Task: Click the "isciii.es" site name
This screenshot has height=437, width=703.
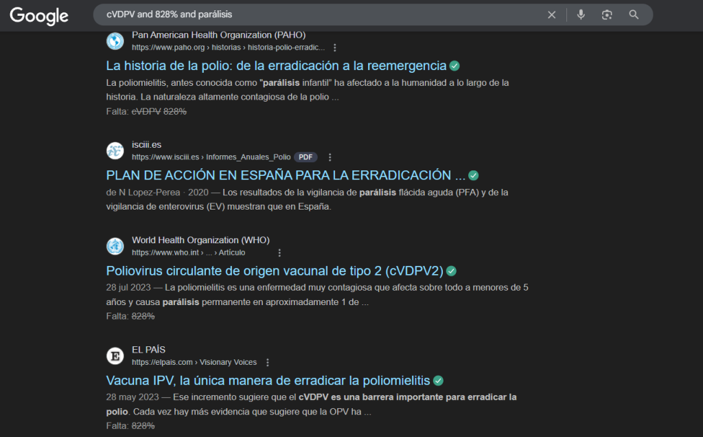Action: pyautogui.click(x=147, y=144)
